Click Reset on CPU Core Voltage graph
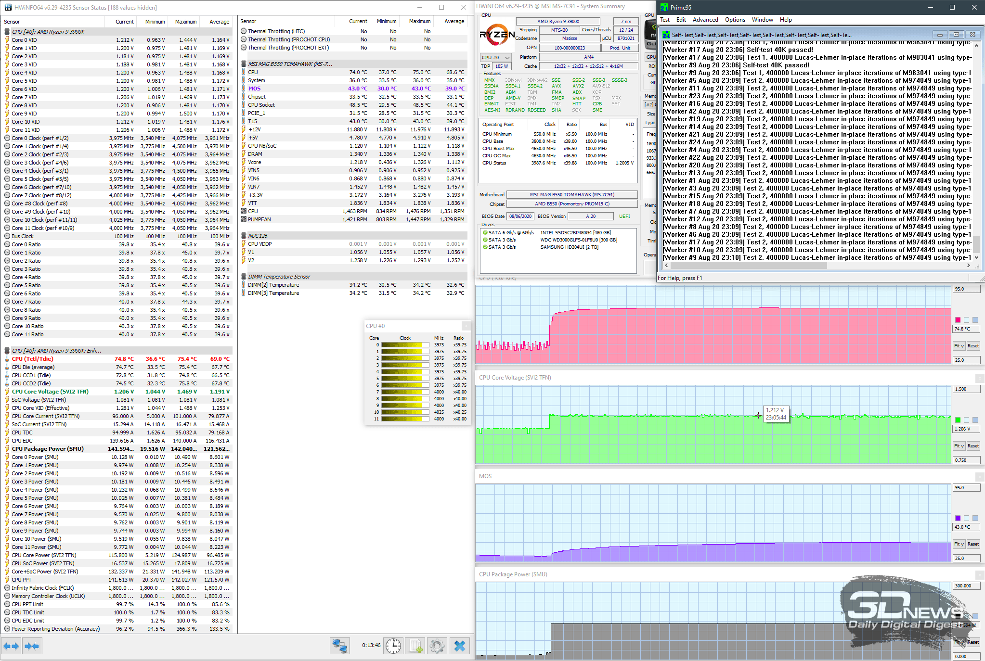Image resolution: width=985 pixels, height=661 pixels. tap(973, 446)
